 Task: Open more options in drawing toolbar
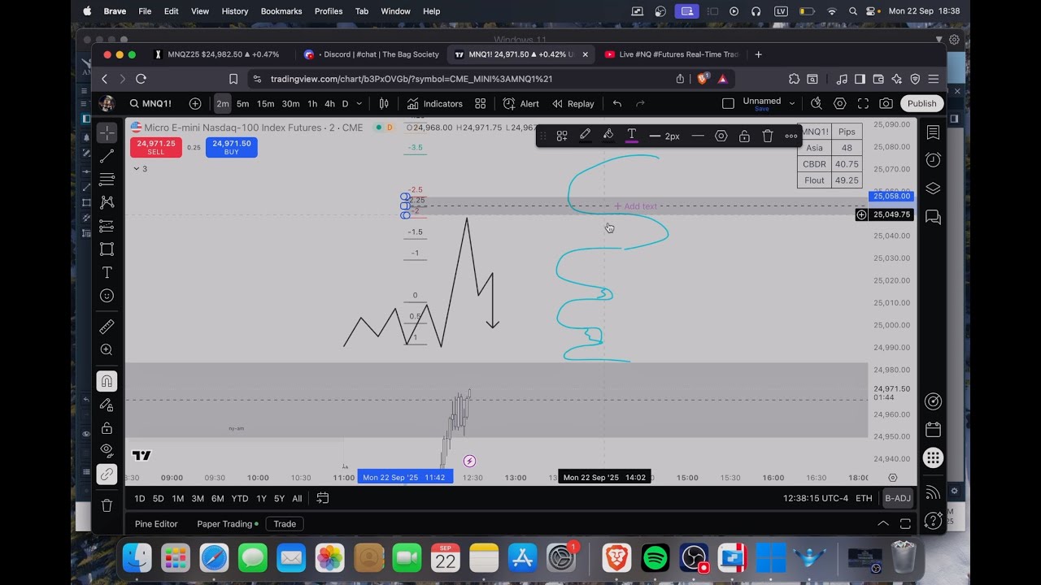(x=791, y=136)
